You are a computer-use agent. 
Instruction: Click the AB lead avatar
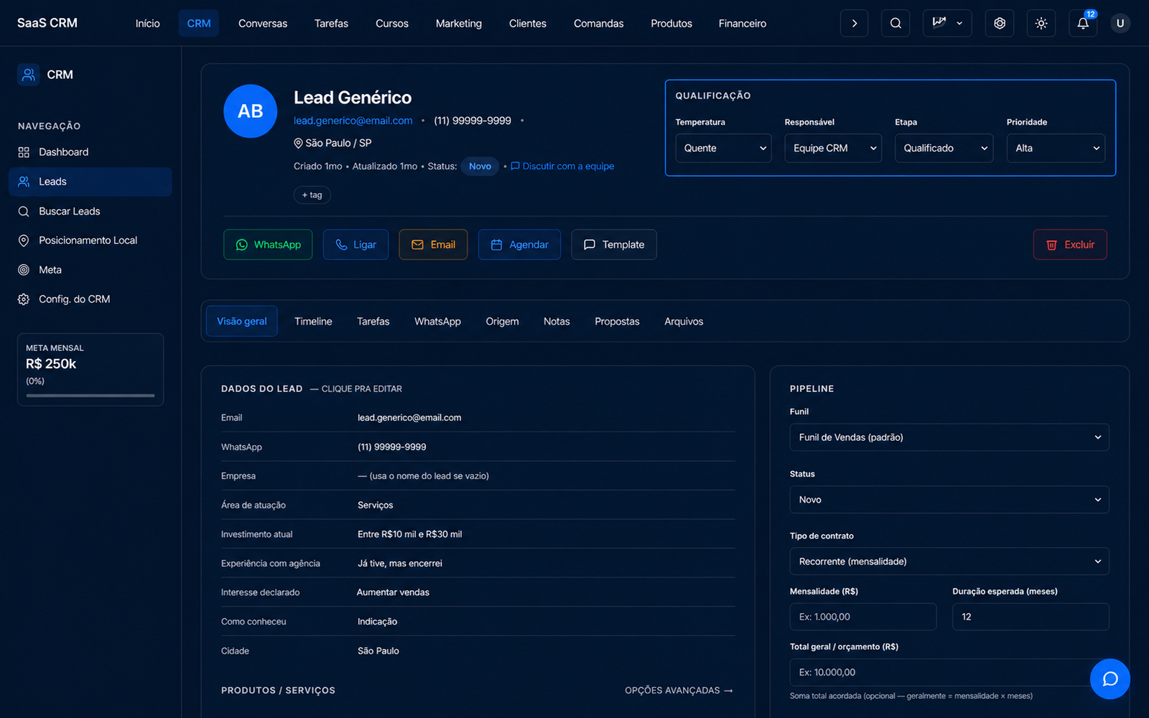coord(251,111)
